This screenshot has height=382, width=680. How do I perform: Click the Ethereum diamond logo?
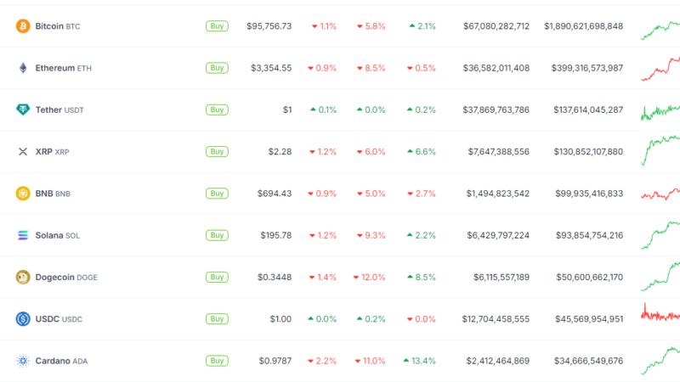23,68
